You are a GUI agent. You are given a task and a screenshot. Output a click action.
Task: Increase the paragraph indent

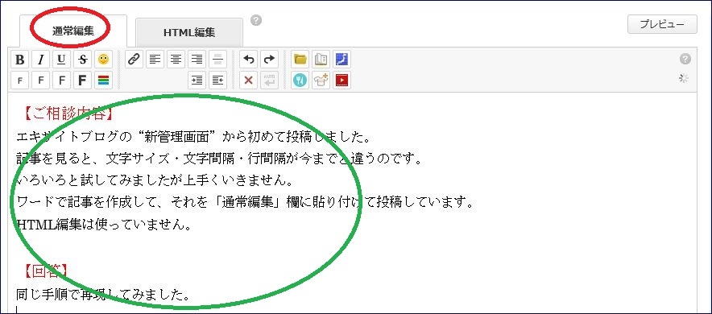click(197, 81)
